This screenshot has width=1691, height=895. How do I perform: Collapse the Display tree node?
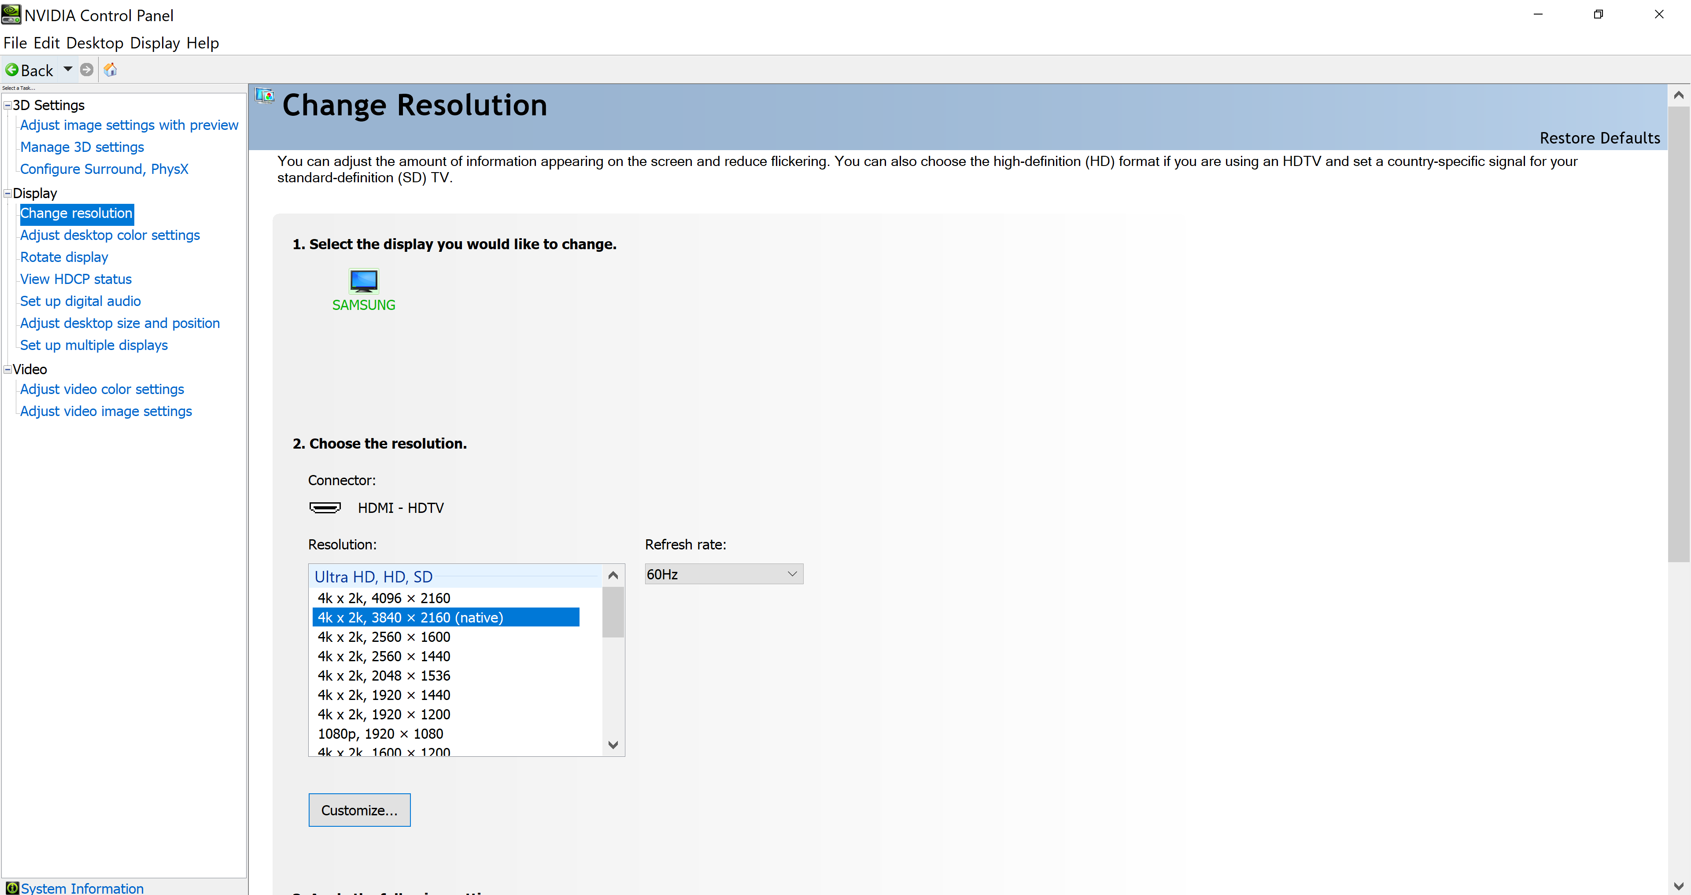[x=7, y=194]
